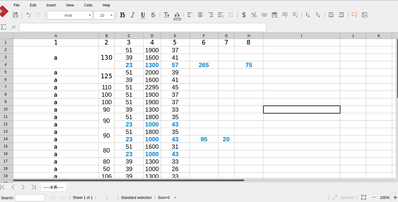
Task: Open the Arial font name dropdown
Action: click(90, 15)
